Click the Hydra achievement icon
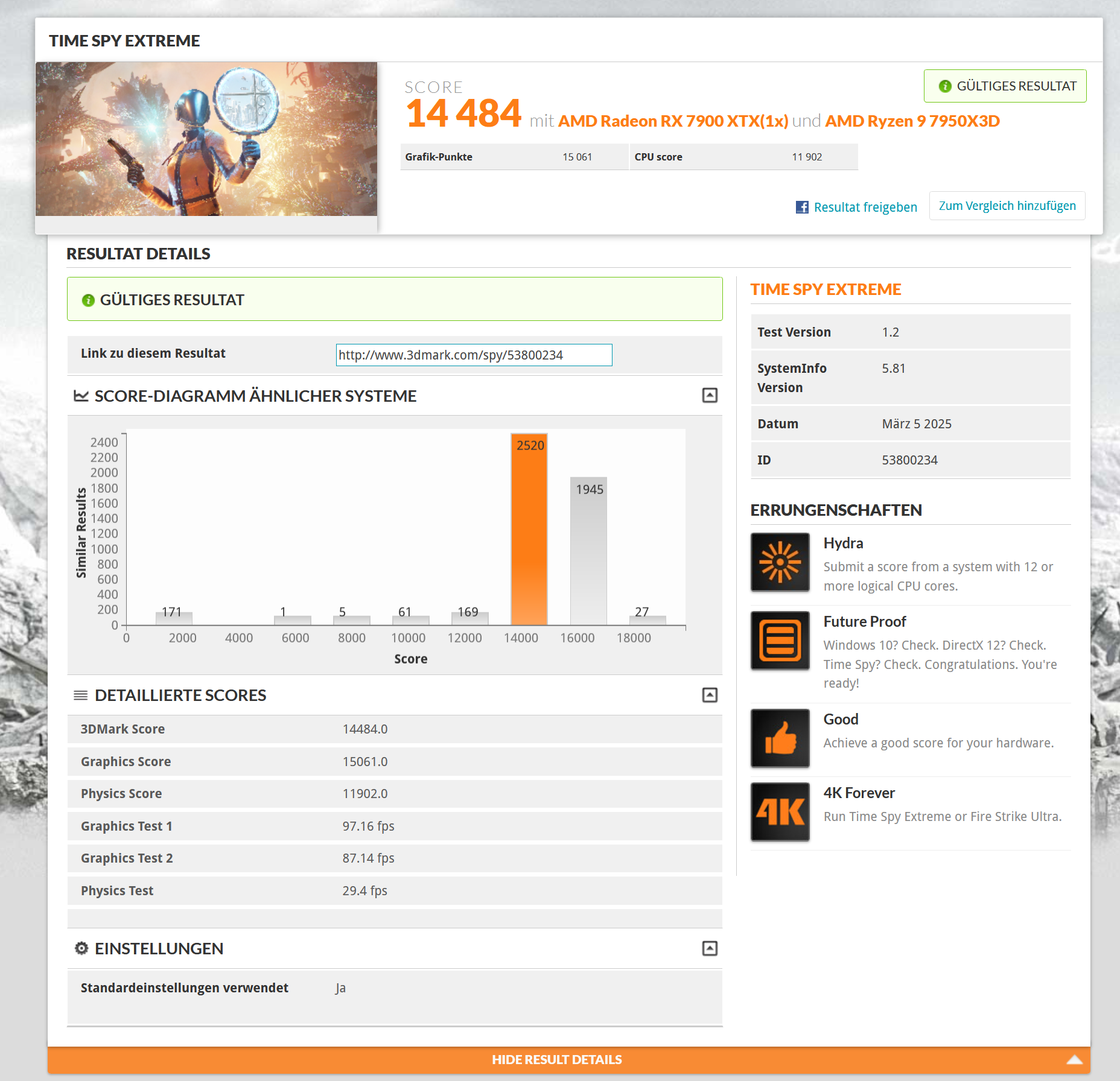Screen dimensions: 1120x1081 pos(780,562)
